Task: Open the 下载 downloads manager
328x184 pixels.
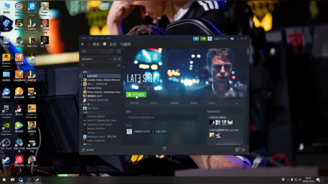Action: tap(164, 149)
